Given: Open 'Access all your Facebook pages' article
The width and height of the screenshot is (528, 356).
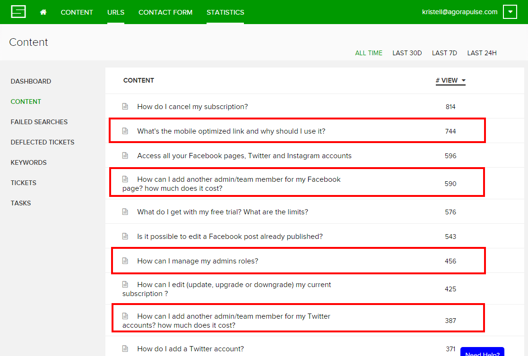Looking at the screenshot, I should [x=244, y=156].
